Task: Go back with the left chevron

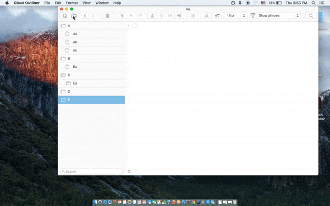Action: [x=85, y=16]
